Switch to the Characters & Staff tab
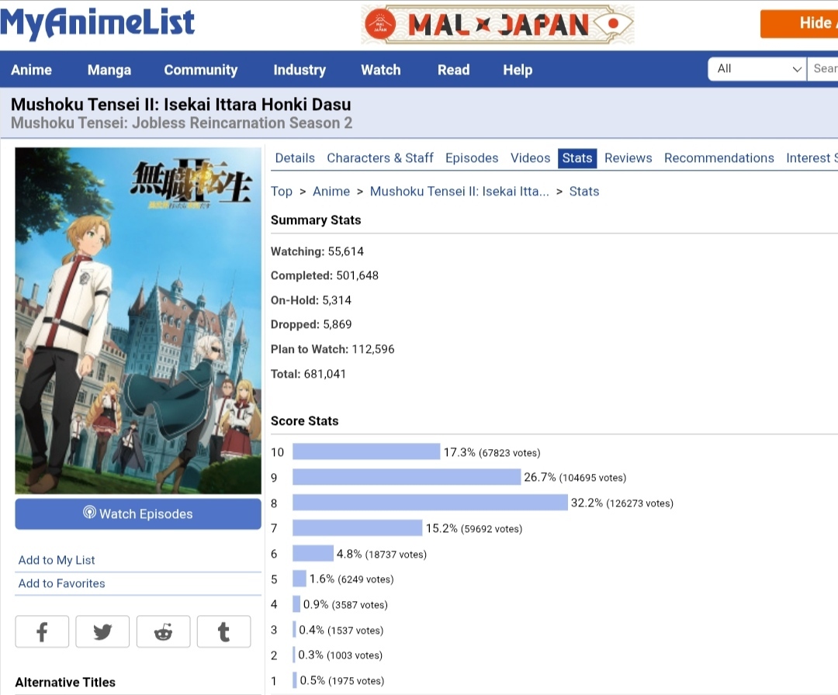The width and height of the screenshot is (838, 695). (x=380, y=158)
